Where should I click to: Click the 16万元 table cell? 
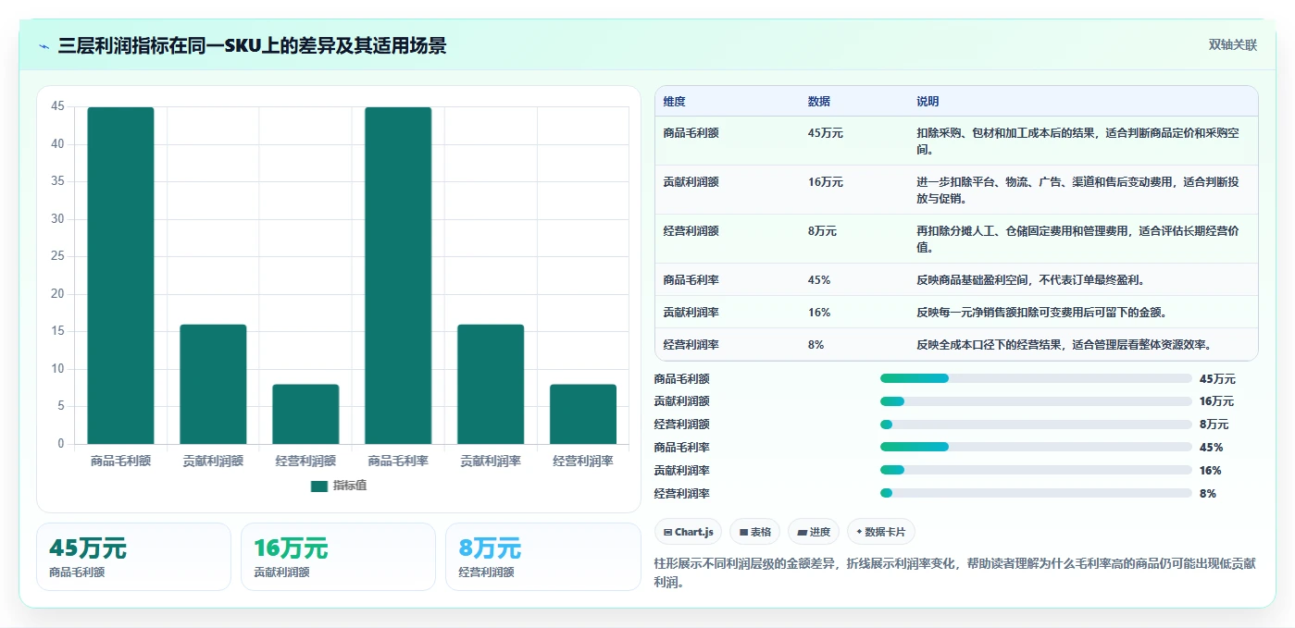coord(825,182)
